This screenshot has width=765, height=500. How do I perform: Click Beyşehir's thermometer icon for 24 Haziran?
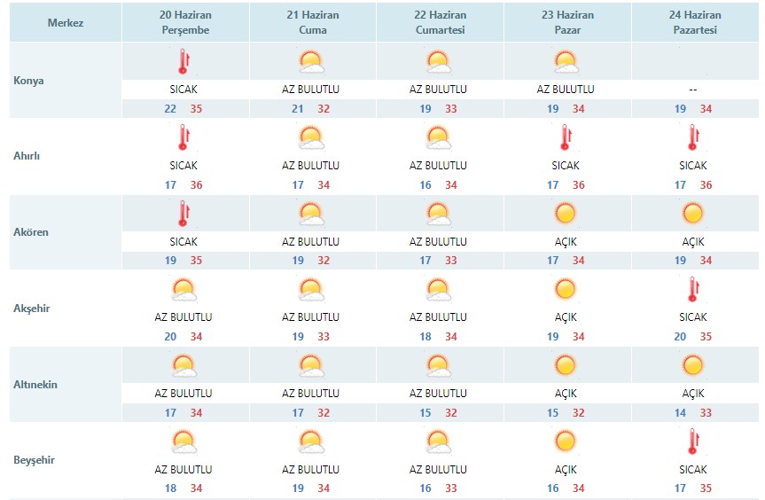click(693, 441)
